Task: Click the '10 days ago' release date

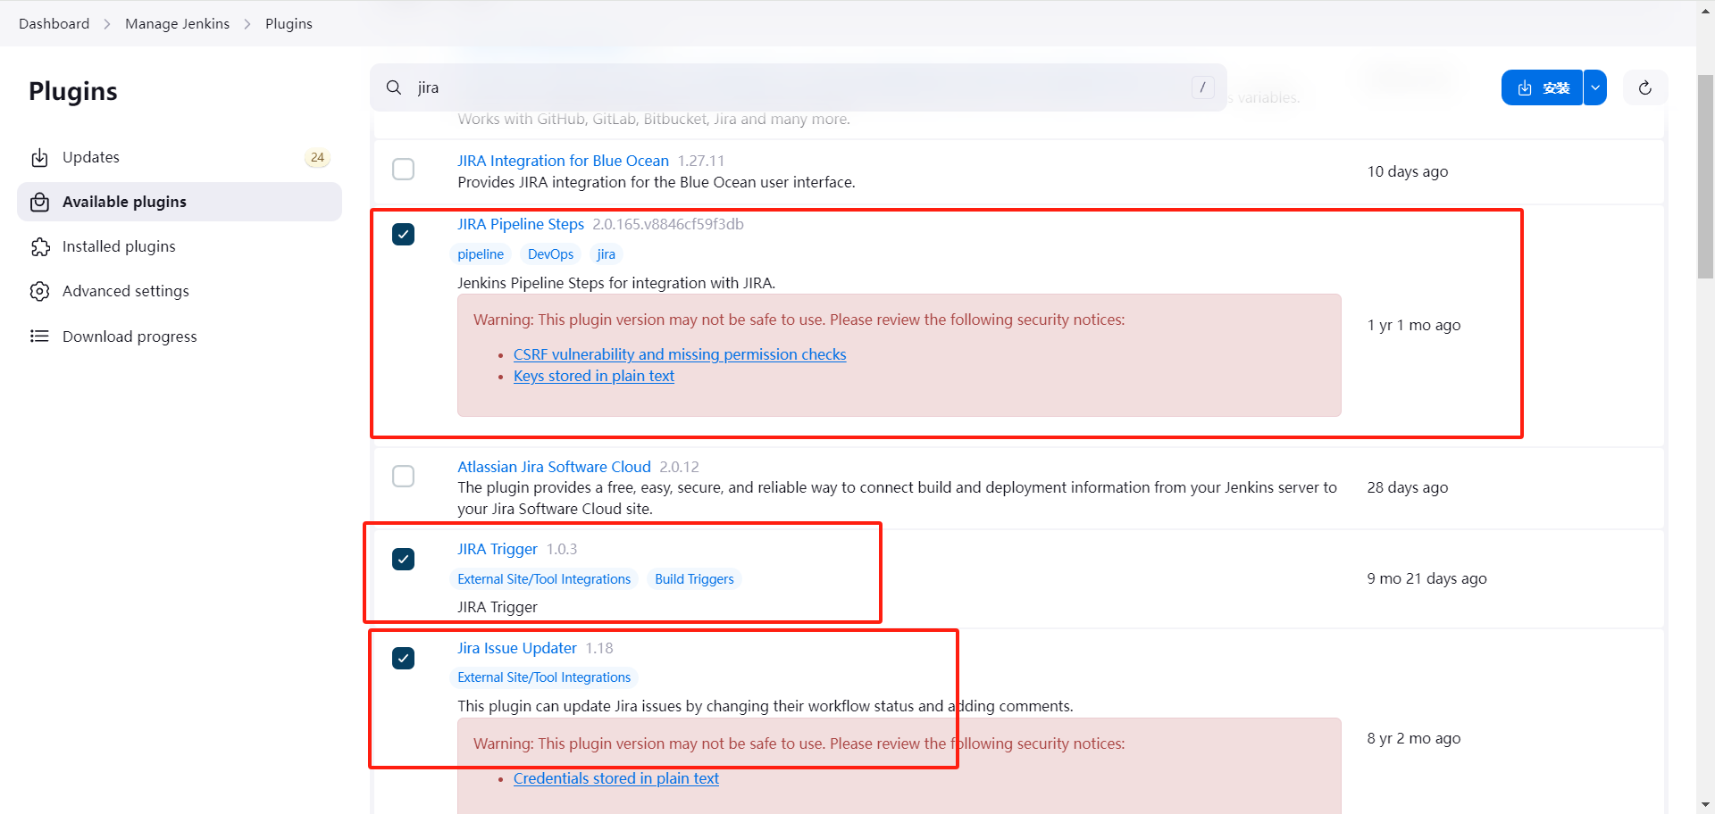Action: (x=1408, y=171)
